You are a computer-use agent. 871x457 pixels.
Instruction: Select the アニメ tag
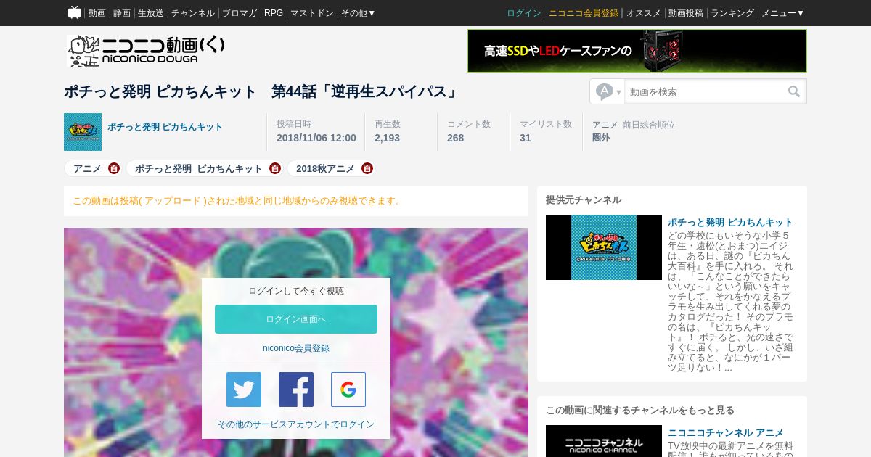87,168
